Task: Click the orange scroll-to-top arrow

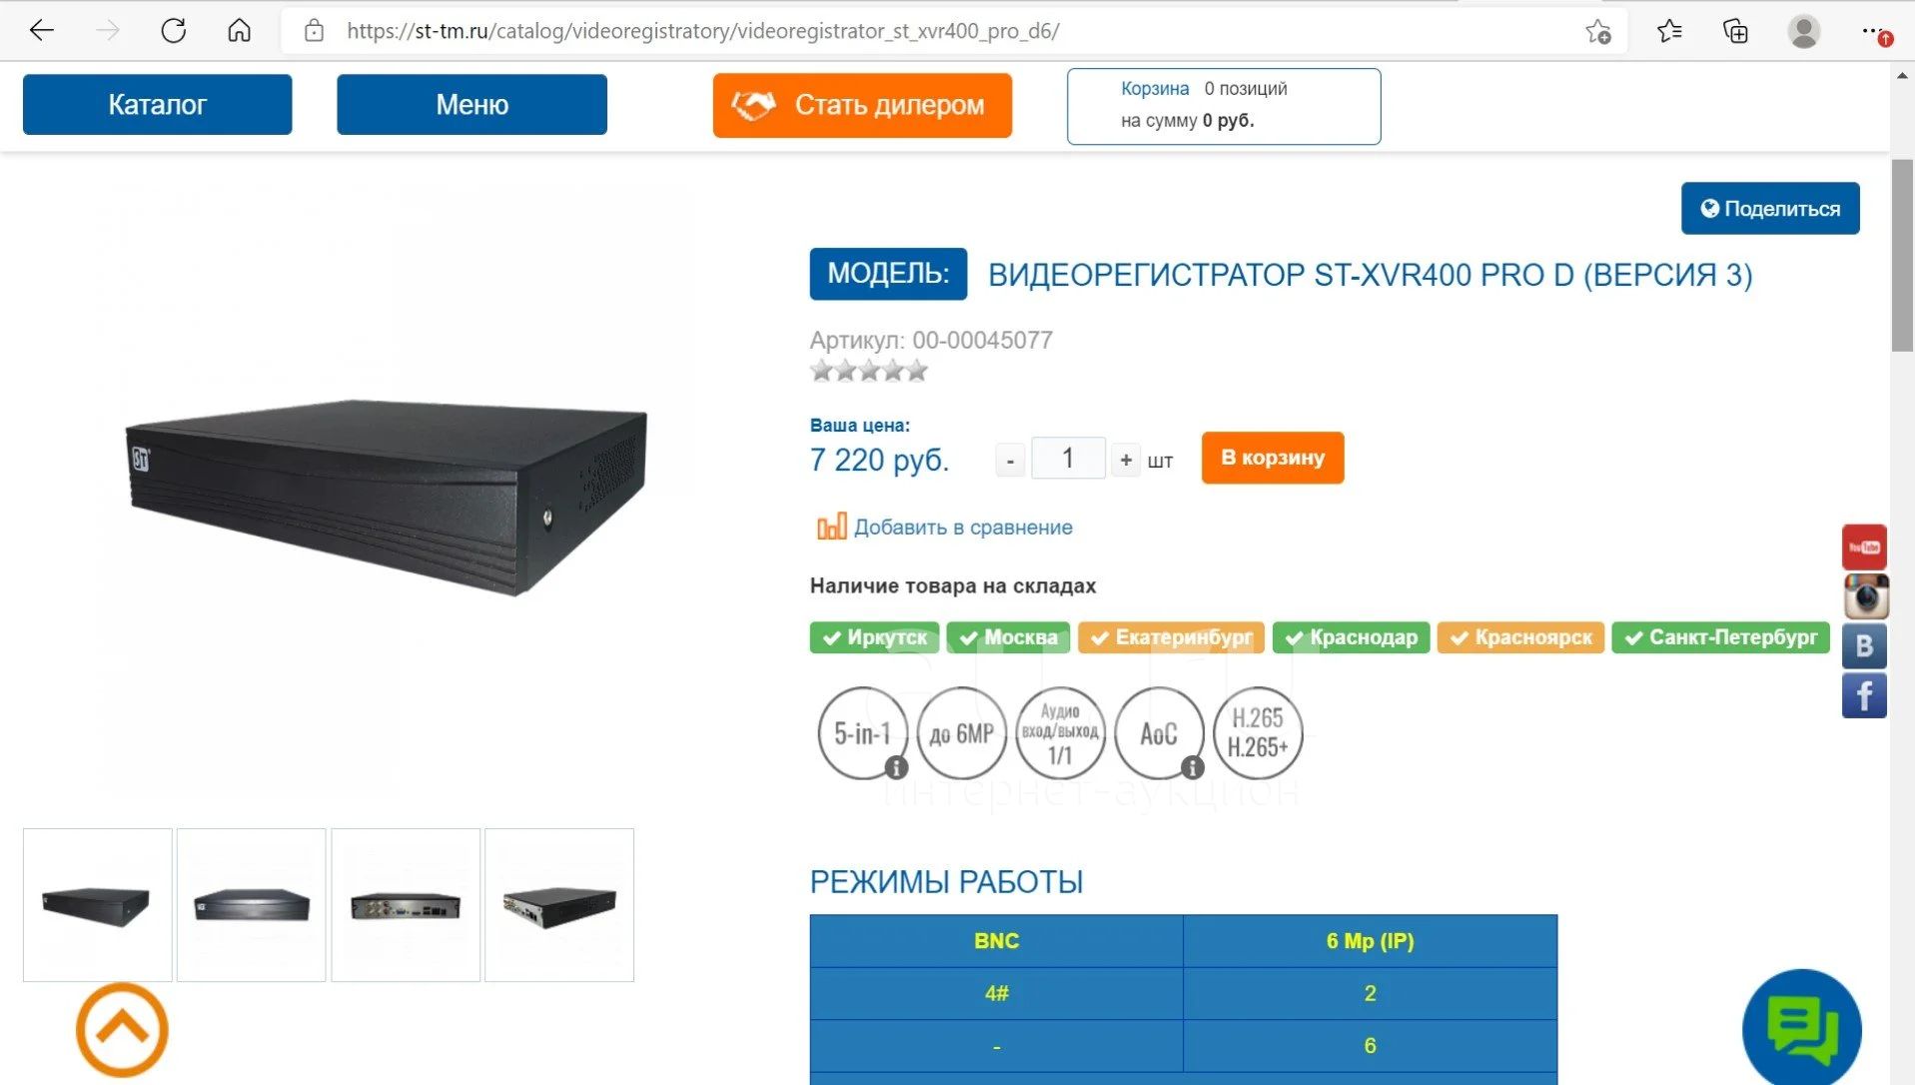Action: tap(122, 1029)
